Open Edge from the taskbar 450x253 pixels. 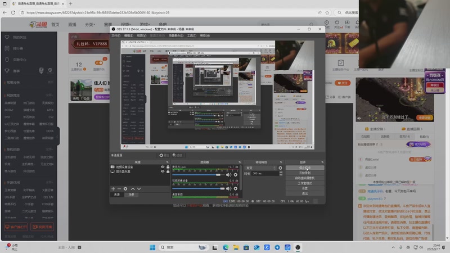pos(226,247)
